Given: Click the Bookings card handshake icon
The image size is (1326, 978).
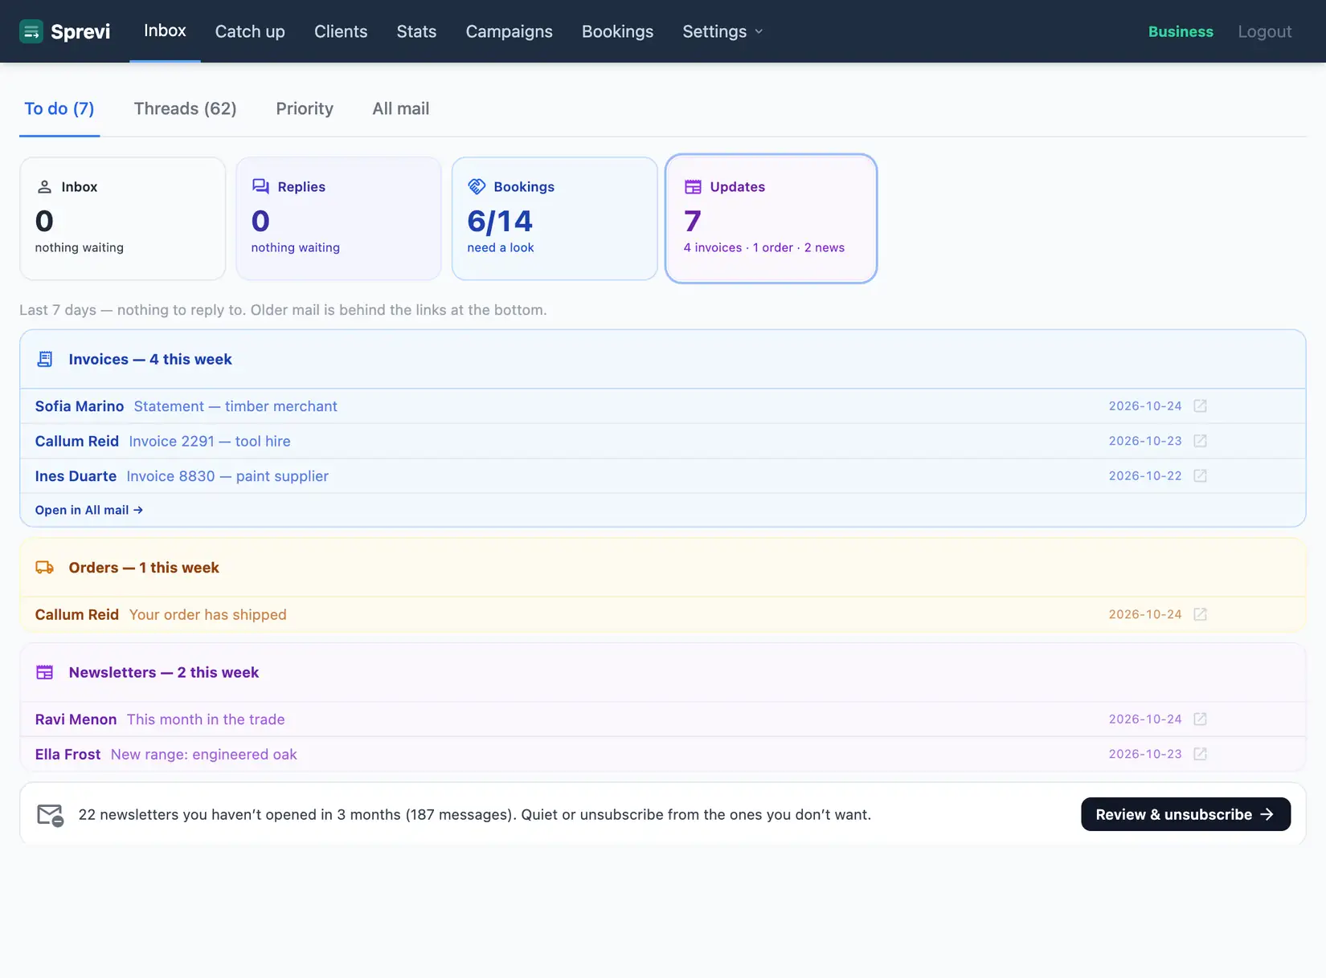Looking at the screenshot, I should (x=477, y=186).
